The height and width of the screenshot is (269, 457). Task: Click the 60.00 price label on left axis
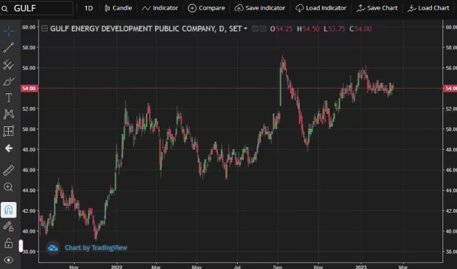[x=29, y=27]
